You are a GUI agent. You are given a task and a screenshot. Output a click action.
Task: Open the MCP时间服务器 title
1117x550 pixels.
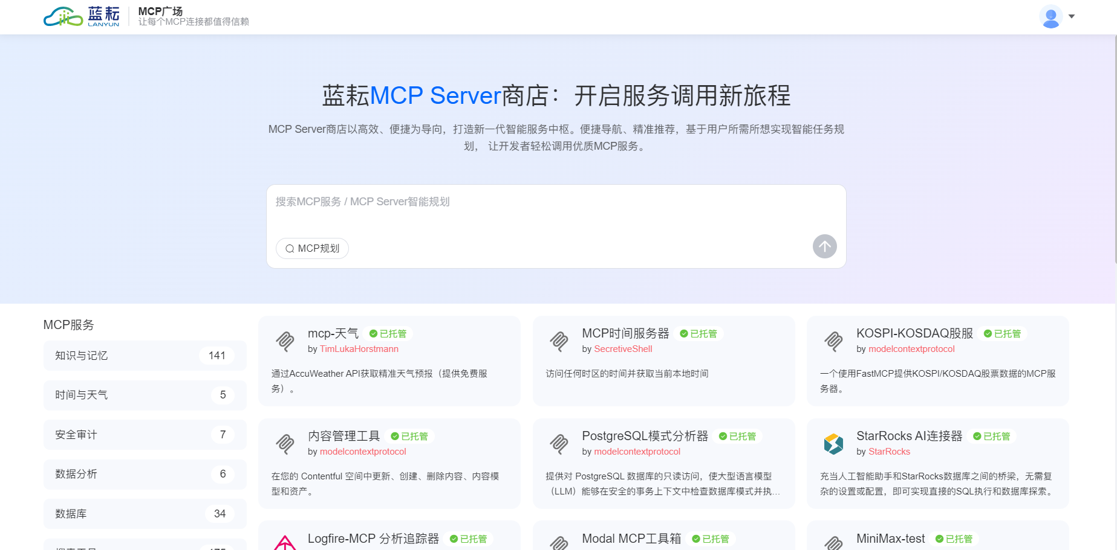[625, 333]
